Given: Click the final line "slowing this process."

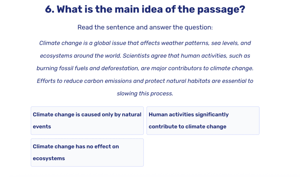Looking at the screenshot, I should tap(145, 94).
